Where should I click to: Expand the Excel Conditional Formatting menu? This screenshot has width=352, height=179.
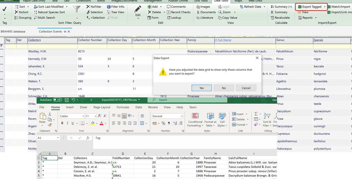click(x=195, y=119)
